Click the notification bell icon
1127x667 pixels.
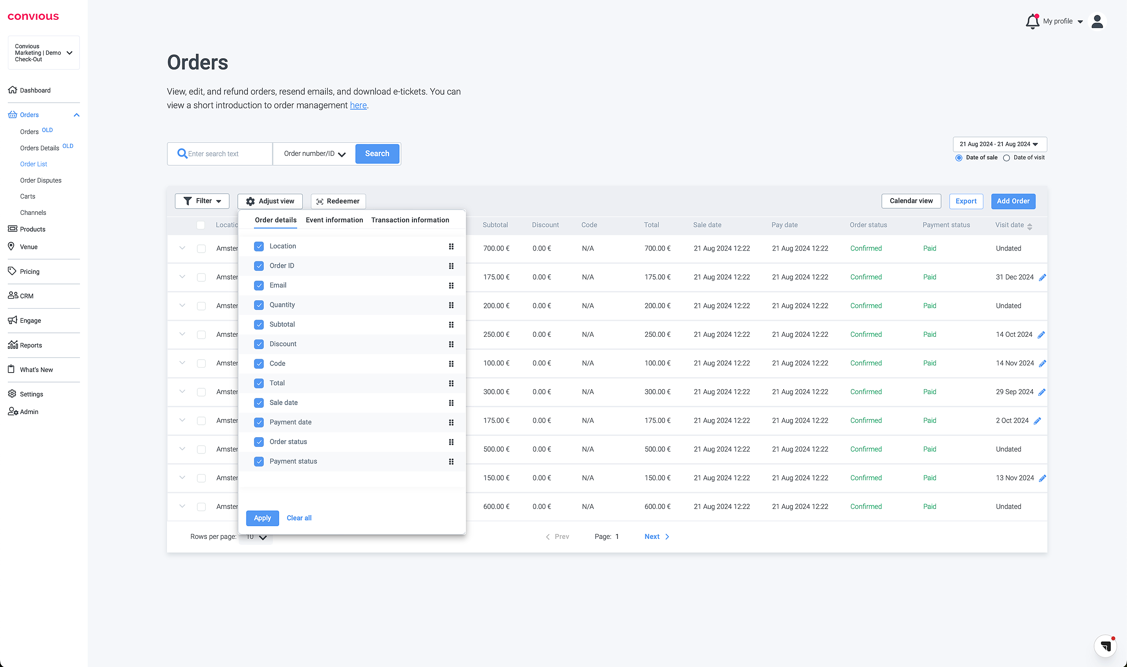(x=1032, y=21)
